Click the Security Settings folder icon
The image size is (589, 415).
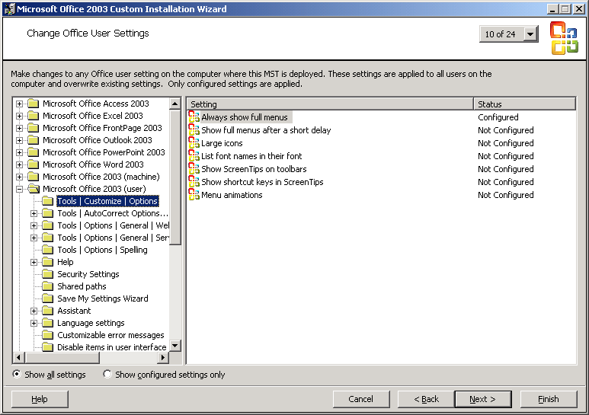pos(47,274)
